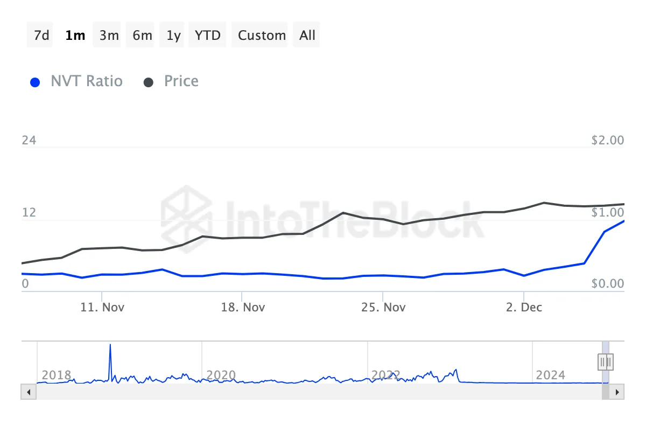Show the 1y time range
The width and height of the screenshot is (646, 431).
173,36
